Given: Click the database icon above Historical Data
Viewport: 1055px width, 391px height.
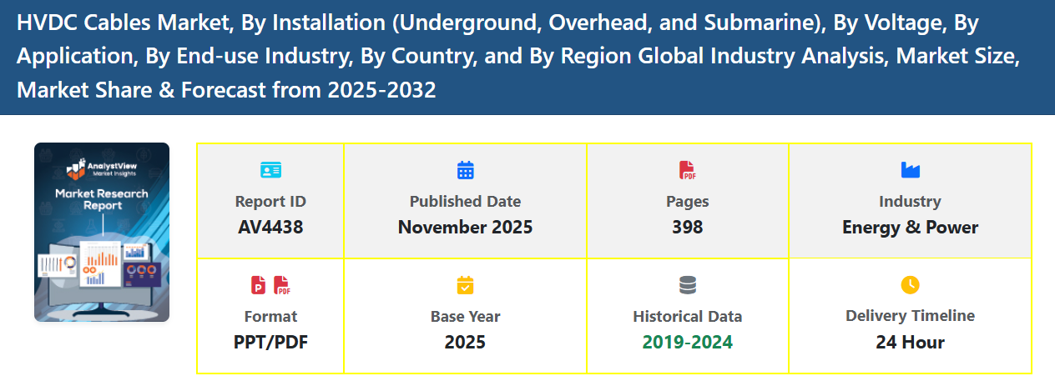Looking at the screenshot, I should coord(687,285).
